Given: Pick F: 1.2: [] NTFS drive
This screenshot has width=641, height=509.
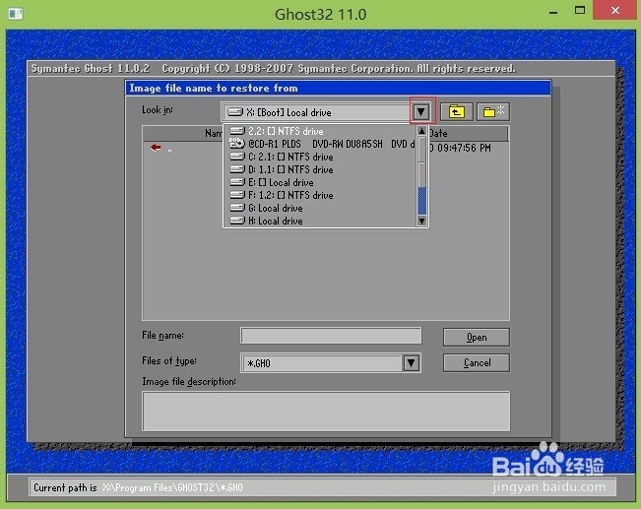Looking at the screenshot, I should 320,195.
